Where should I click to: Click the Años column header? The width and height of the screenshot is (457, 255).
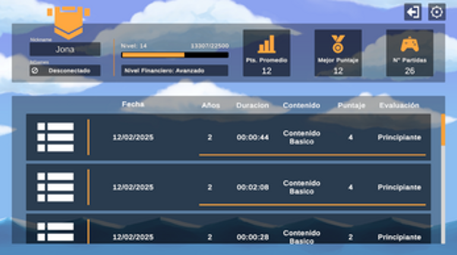click(x=210, y=105)
